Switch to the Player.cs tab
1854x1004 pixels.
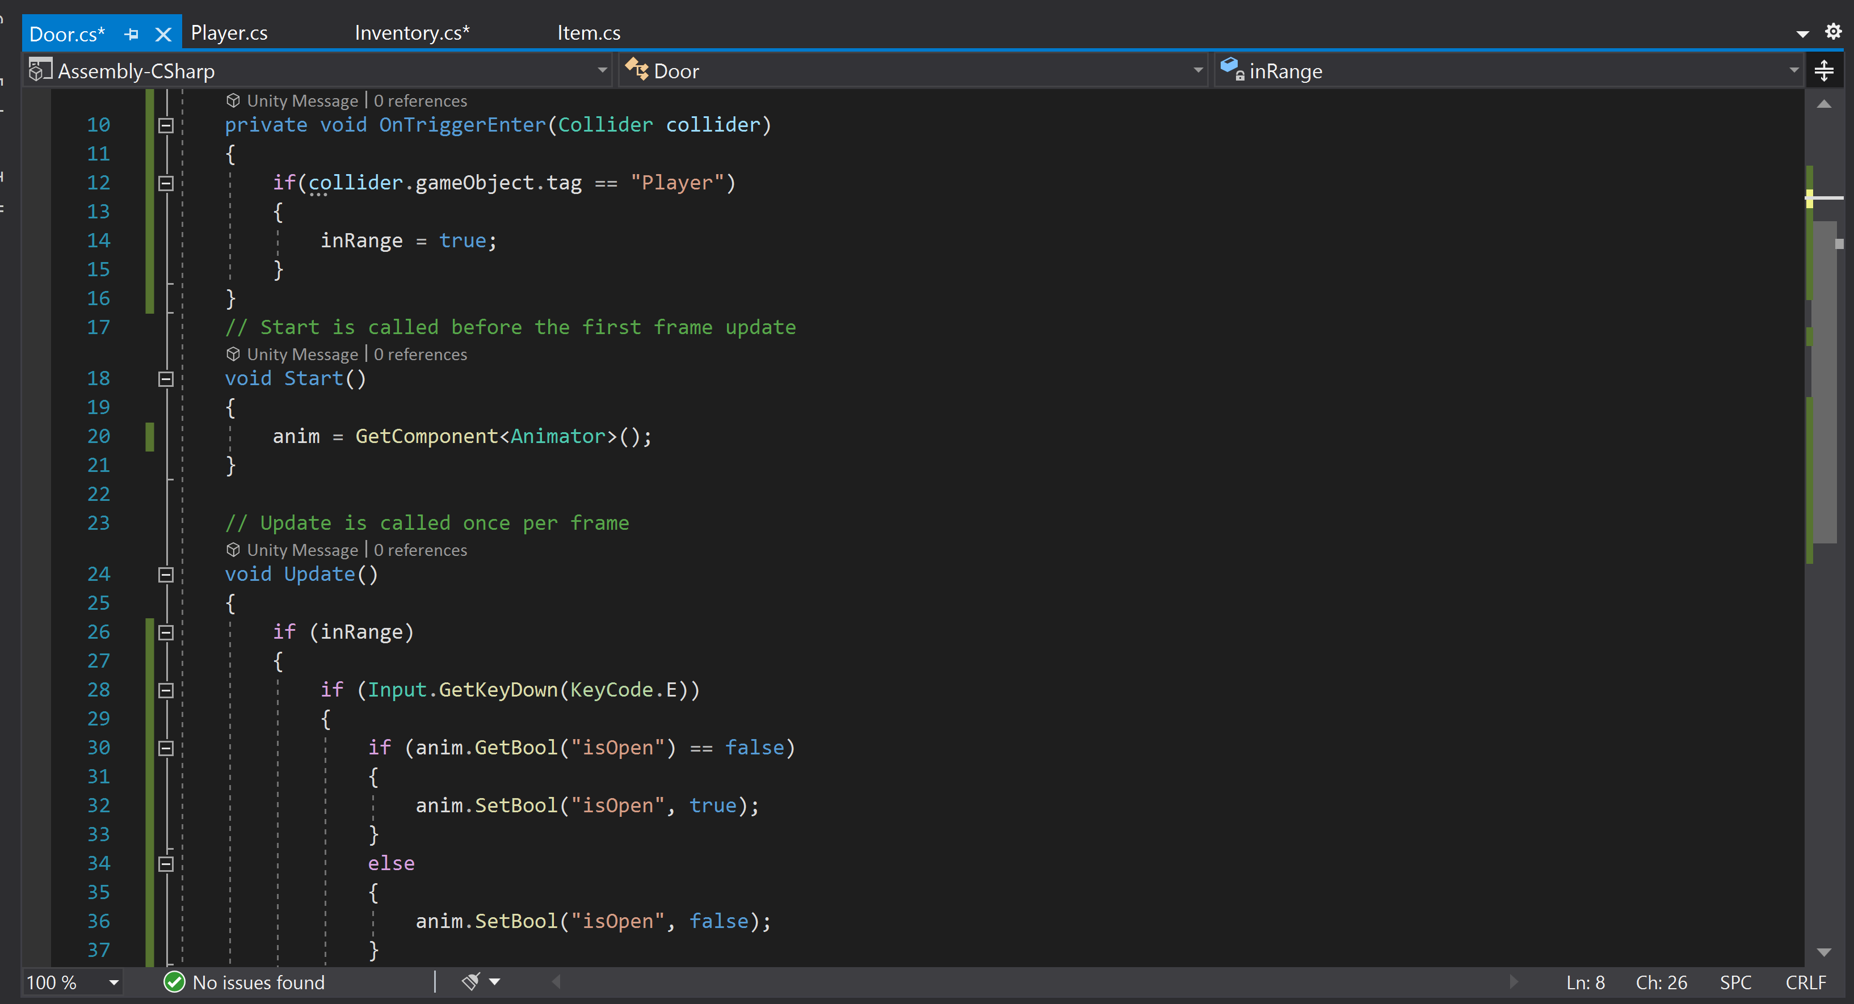[229, 33]
